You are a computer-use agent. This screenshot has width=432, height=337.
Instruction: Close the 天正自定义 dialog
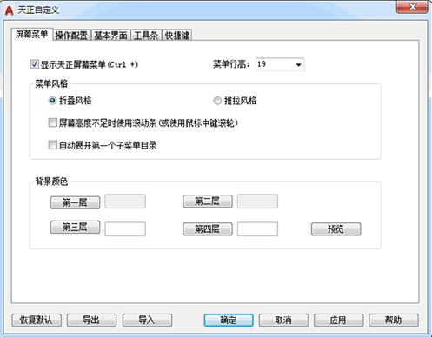412,7
